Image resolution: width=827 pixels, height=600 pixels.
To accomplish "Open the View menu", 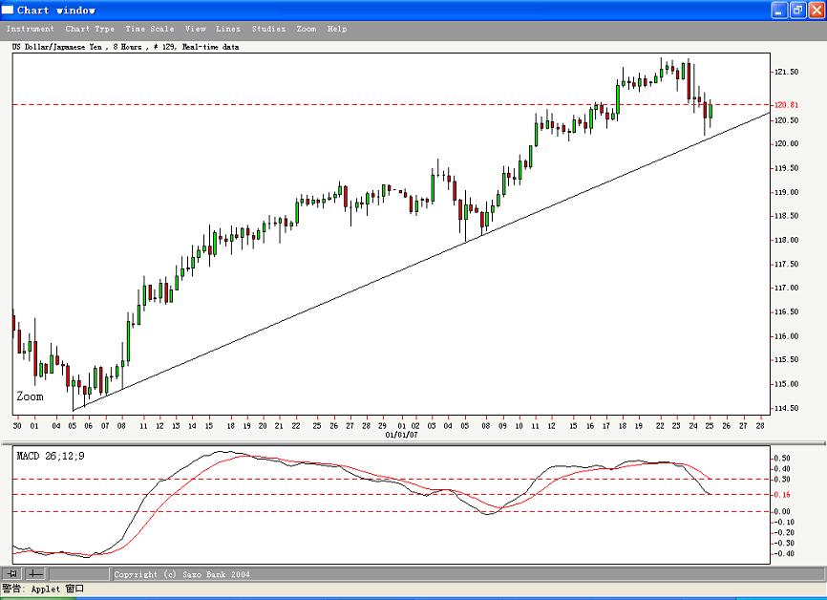I will (195, 29).
